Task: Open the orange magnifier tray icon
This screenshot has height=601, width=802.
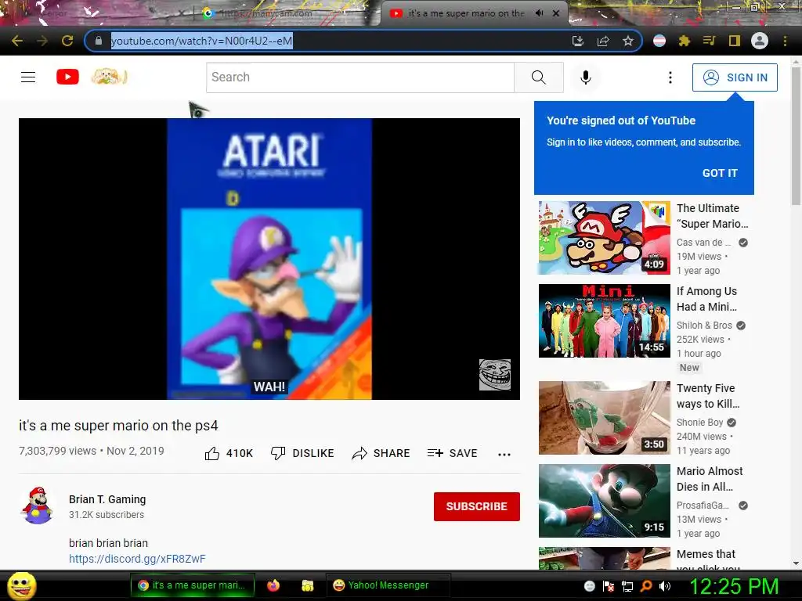Action: tap(646, 586)
